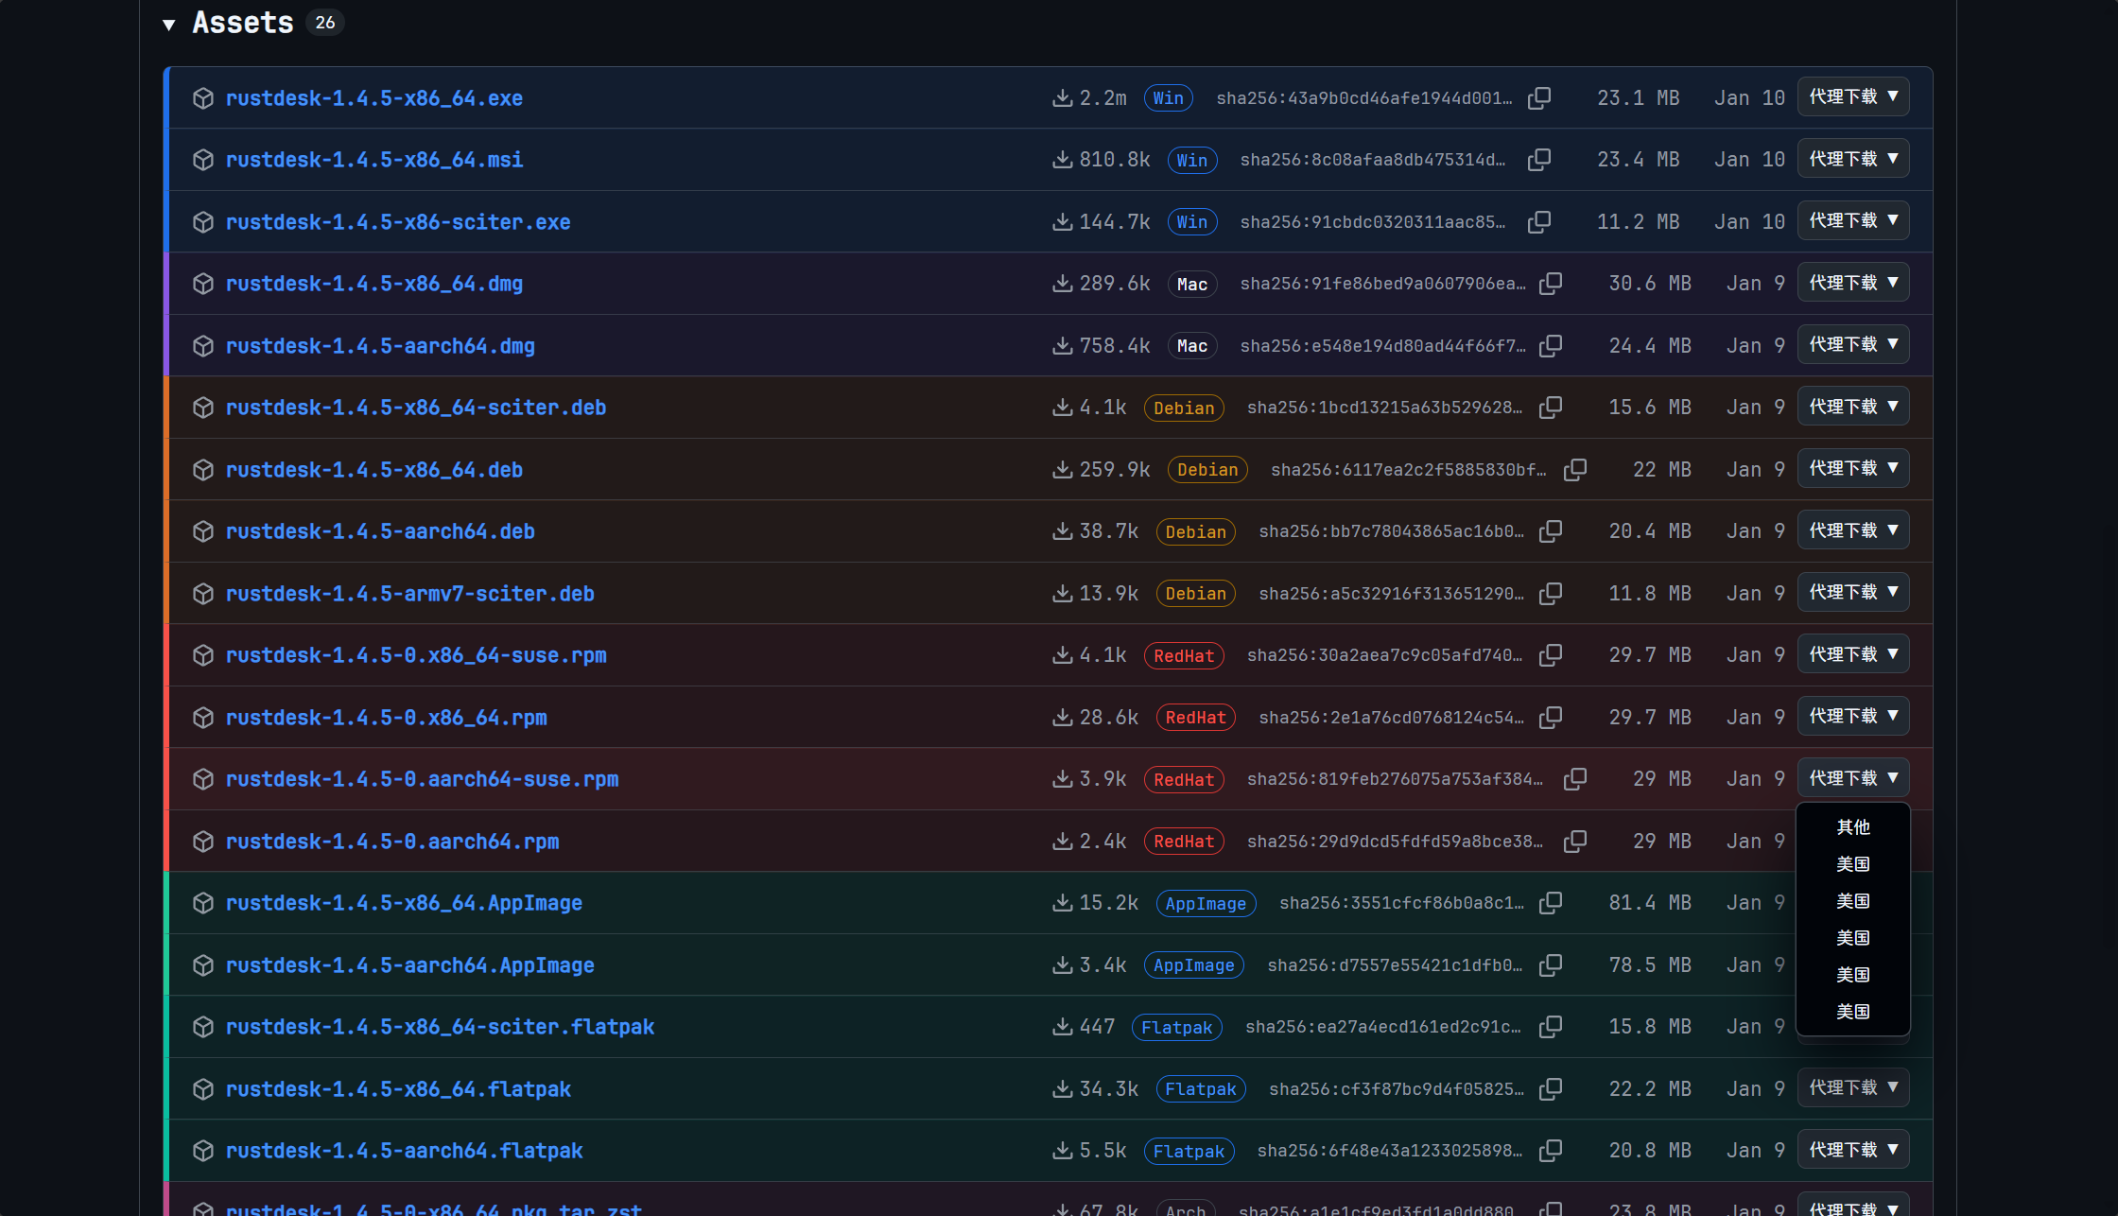Click Win tag on x86-sciter.exe row
2118x1216 pixels.
1192,222
